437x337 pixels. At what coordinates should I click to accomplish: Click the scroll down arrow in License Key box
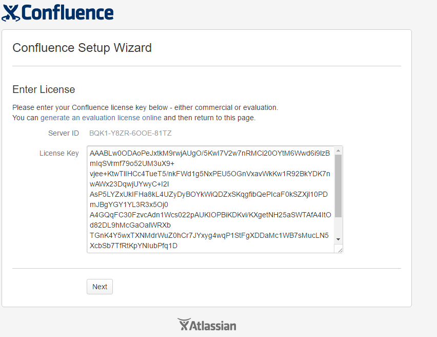338,239
